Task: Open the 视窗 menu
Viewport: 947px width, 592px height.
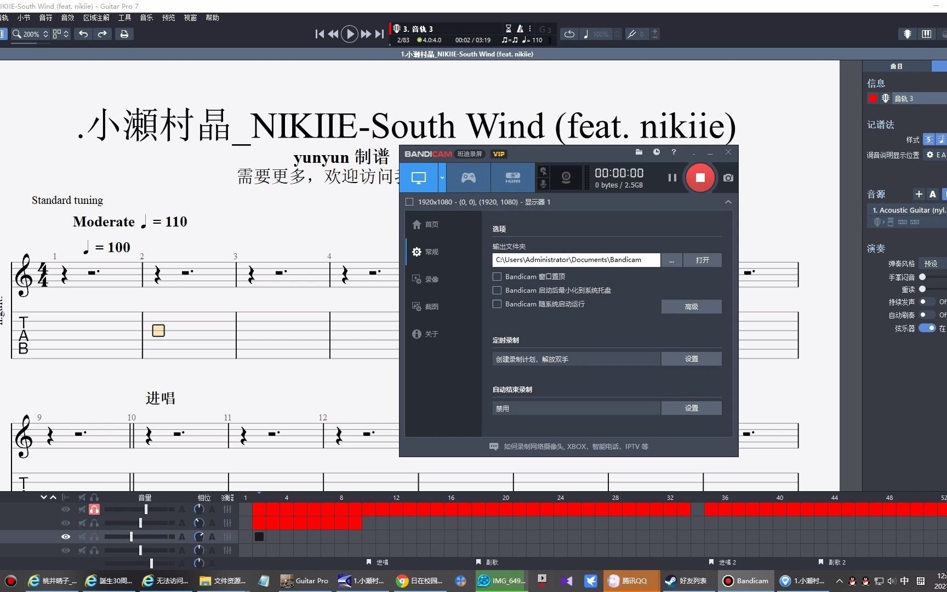Action: click(x=190, y=18)
